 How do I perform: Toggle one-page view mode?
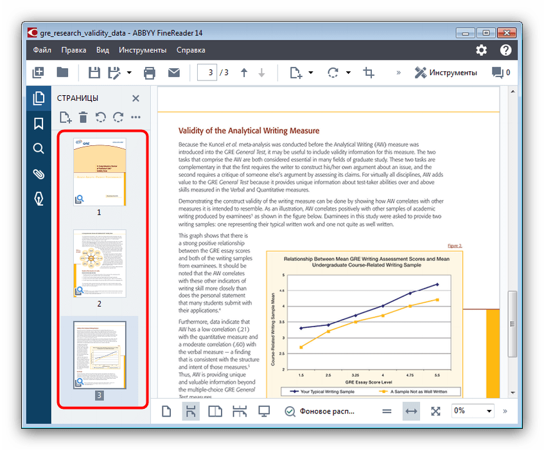pos(166,411)
